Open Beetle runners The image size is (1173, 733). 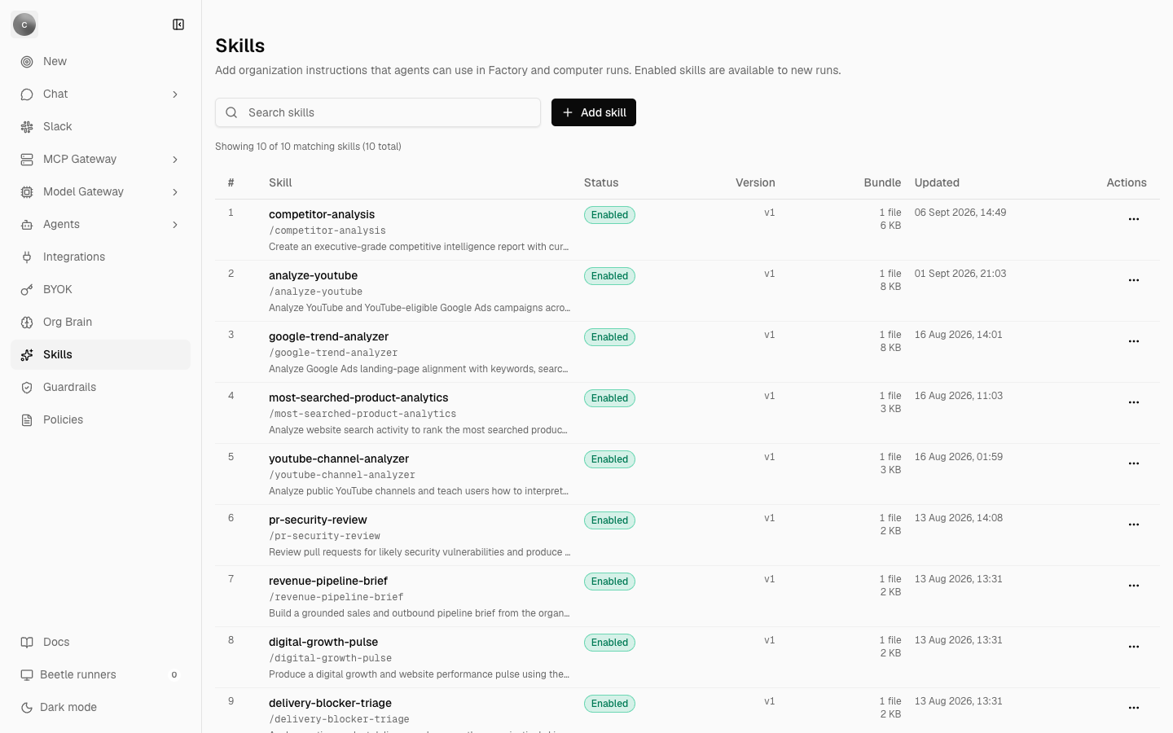(100, 675)
